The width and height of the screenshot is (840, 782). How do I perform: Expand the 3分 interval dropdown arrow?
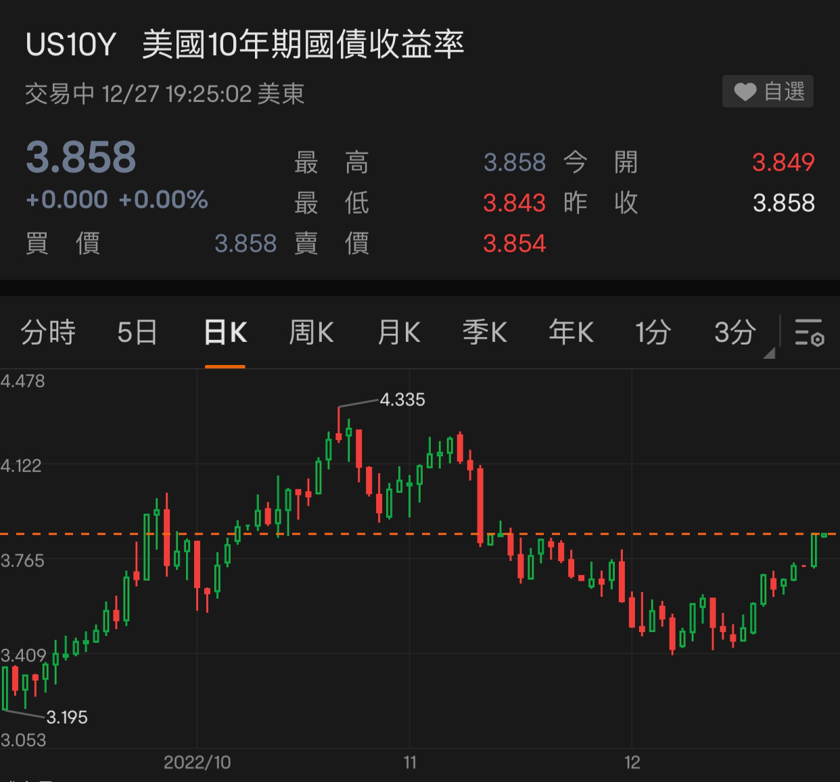click(x=769, y=353)
